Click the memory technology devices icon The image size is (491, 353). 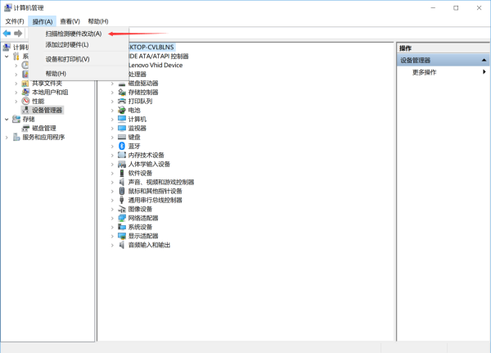(x=122, y=155)
